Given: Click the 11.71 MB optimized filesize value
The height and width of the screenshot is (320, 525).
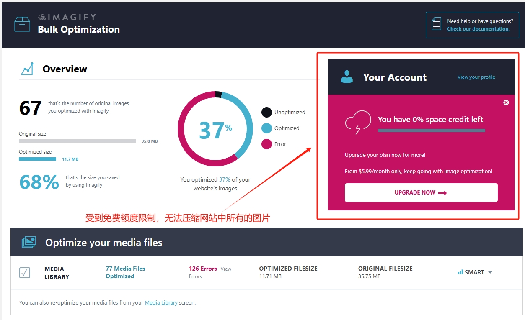Looking at the screenshot, I should pos(270,276).
